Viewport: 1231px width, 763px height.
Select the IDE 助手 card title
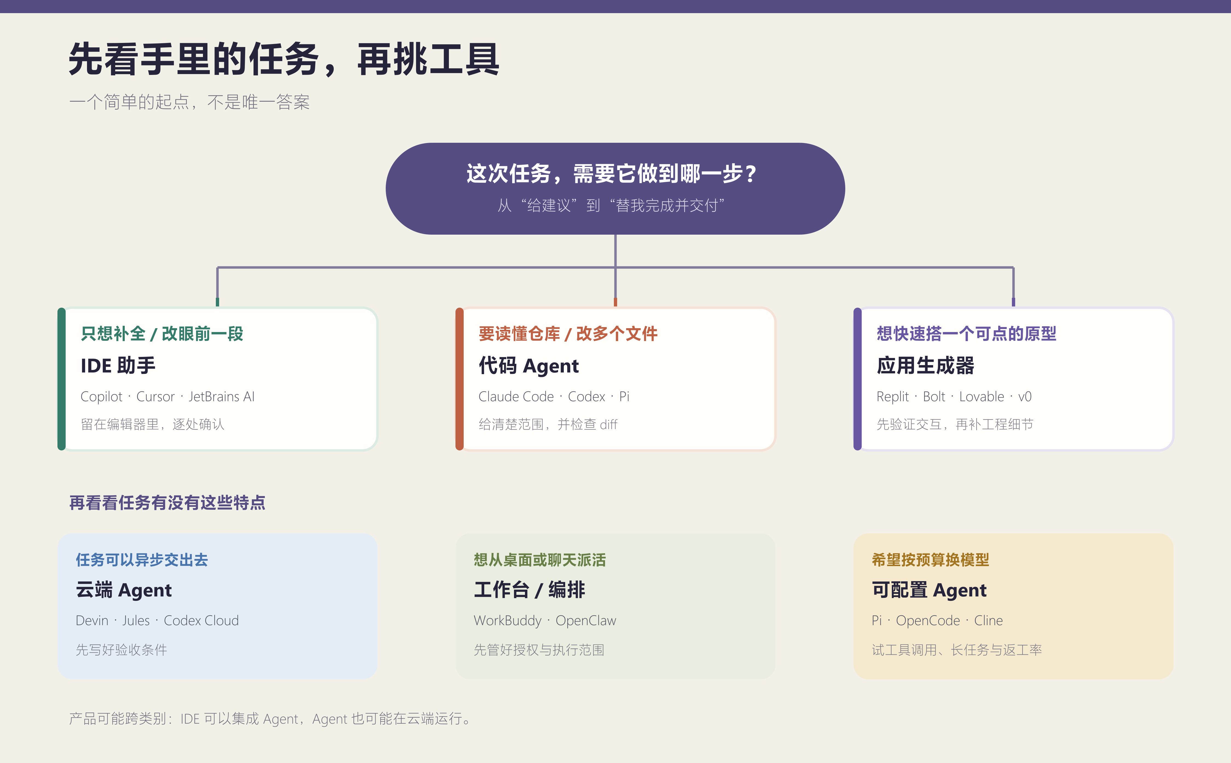118,365
